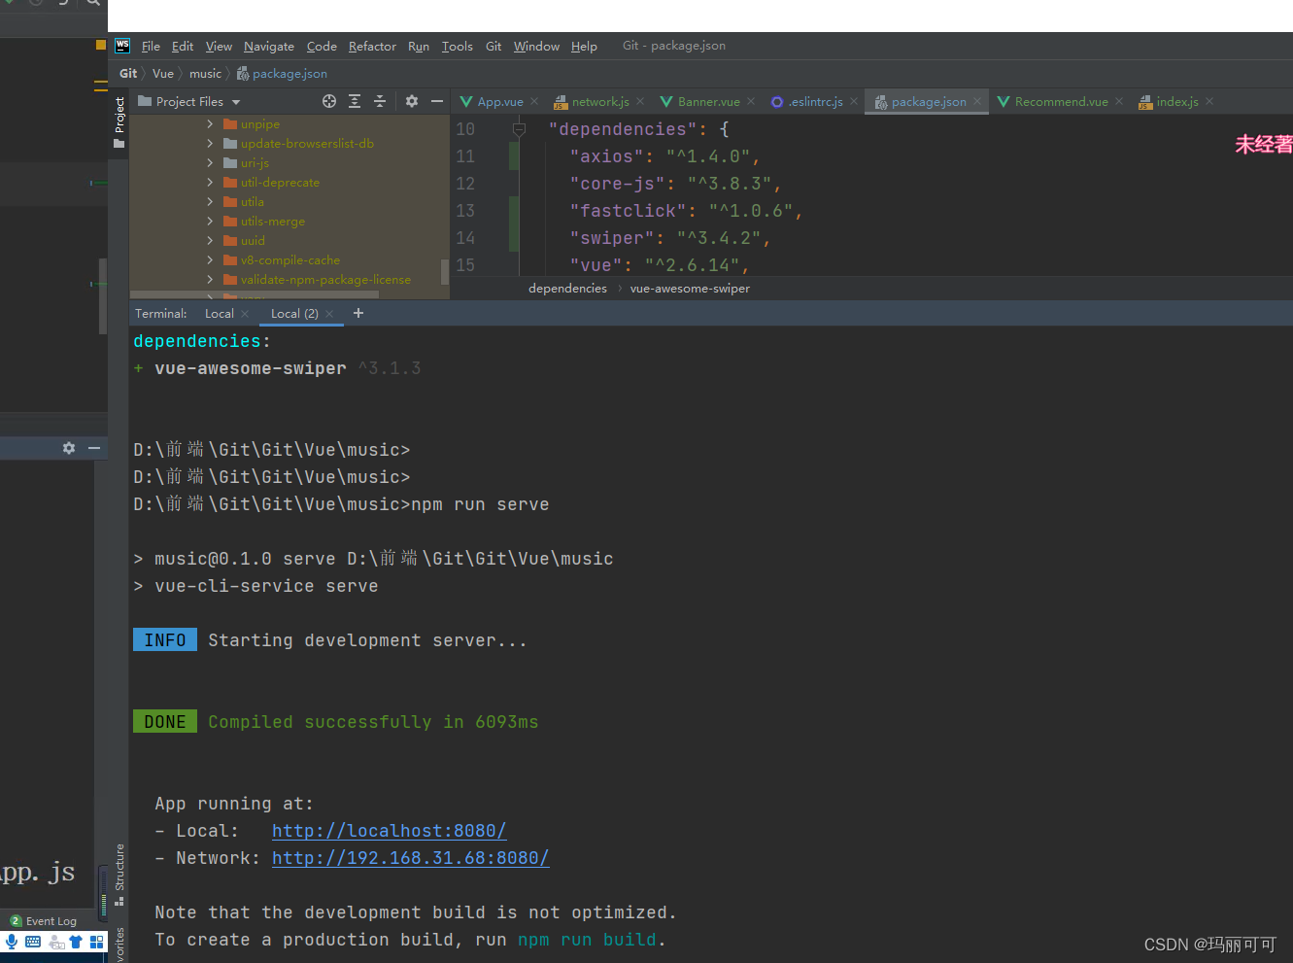Expand the update-browserslist-db folder
The width and height of the screenshot is (1293, 963).
pyautogui.click(x=210, y=143)
